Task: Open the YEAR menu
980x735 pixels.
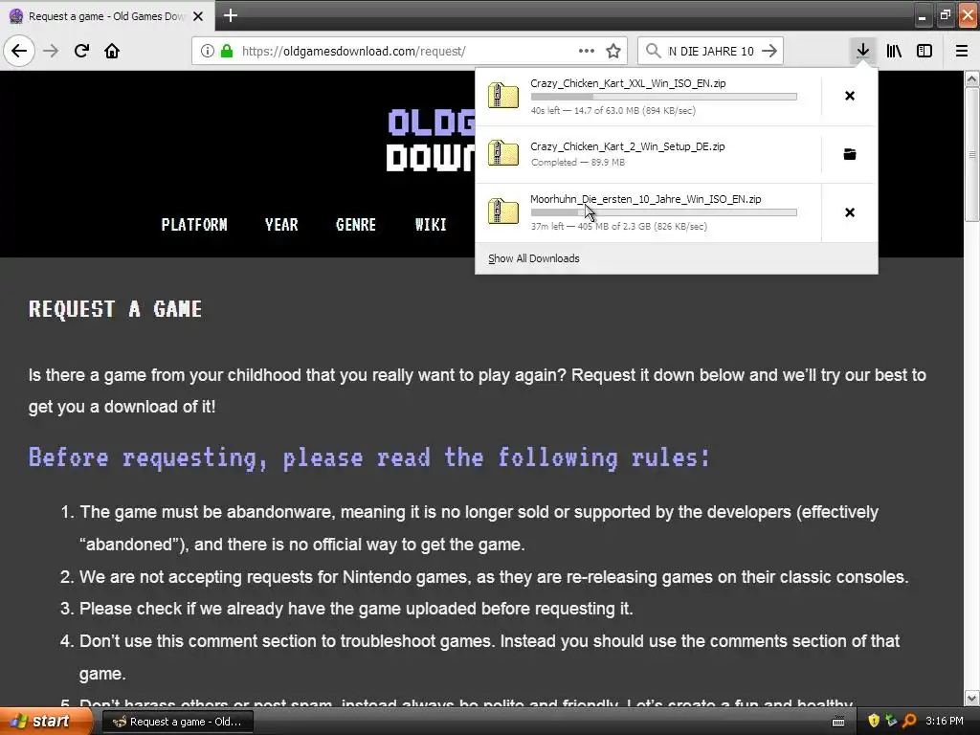Action: [281, 225]
